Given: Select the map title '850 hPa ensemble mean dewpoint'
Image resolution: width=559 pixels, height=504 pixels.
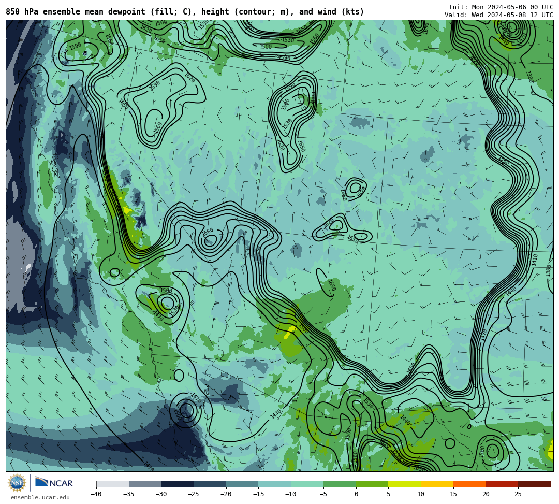Looking at the screenshot, I should click(x=76, y=12).
